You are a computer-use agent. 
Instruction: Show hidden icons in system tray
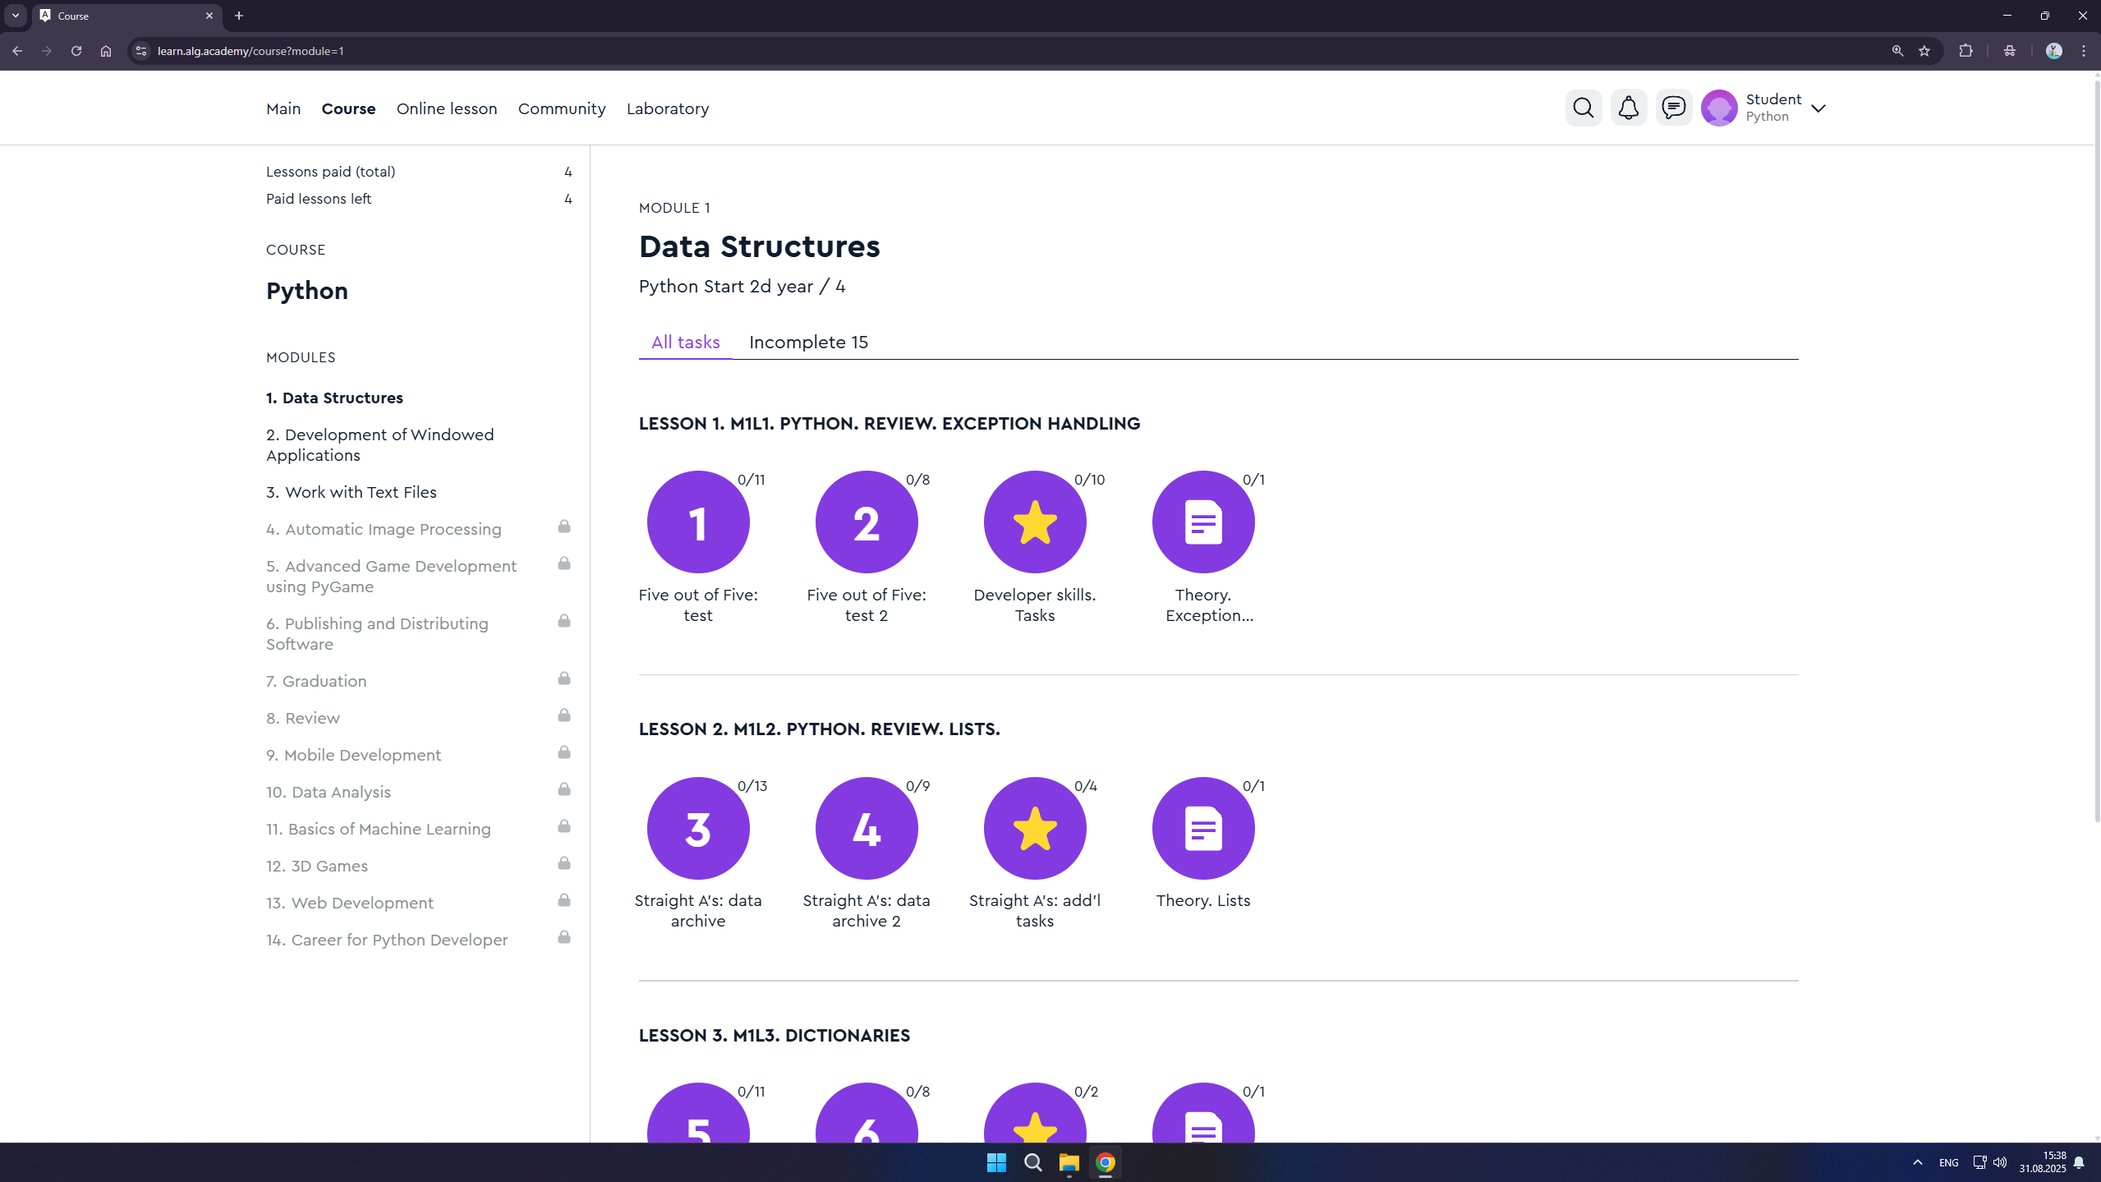pyautogui.click(x=1917, y=1162)
